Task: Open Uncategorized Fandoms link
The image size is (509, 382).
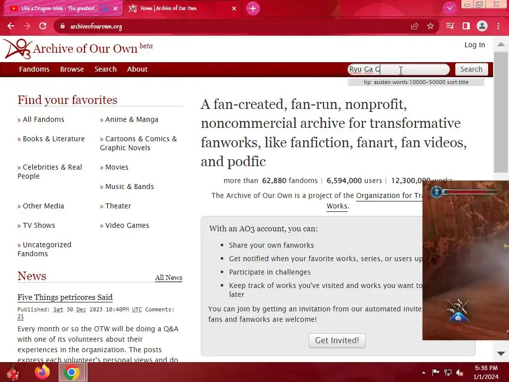Action: [44, 249]
